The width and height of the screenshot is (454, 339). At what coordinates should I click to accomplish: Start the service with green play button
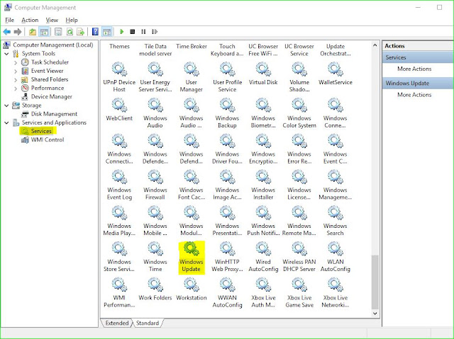[x=122, y=32]
